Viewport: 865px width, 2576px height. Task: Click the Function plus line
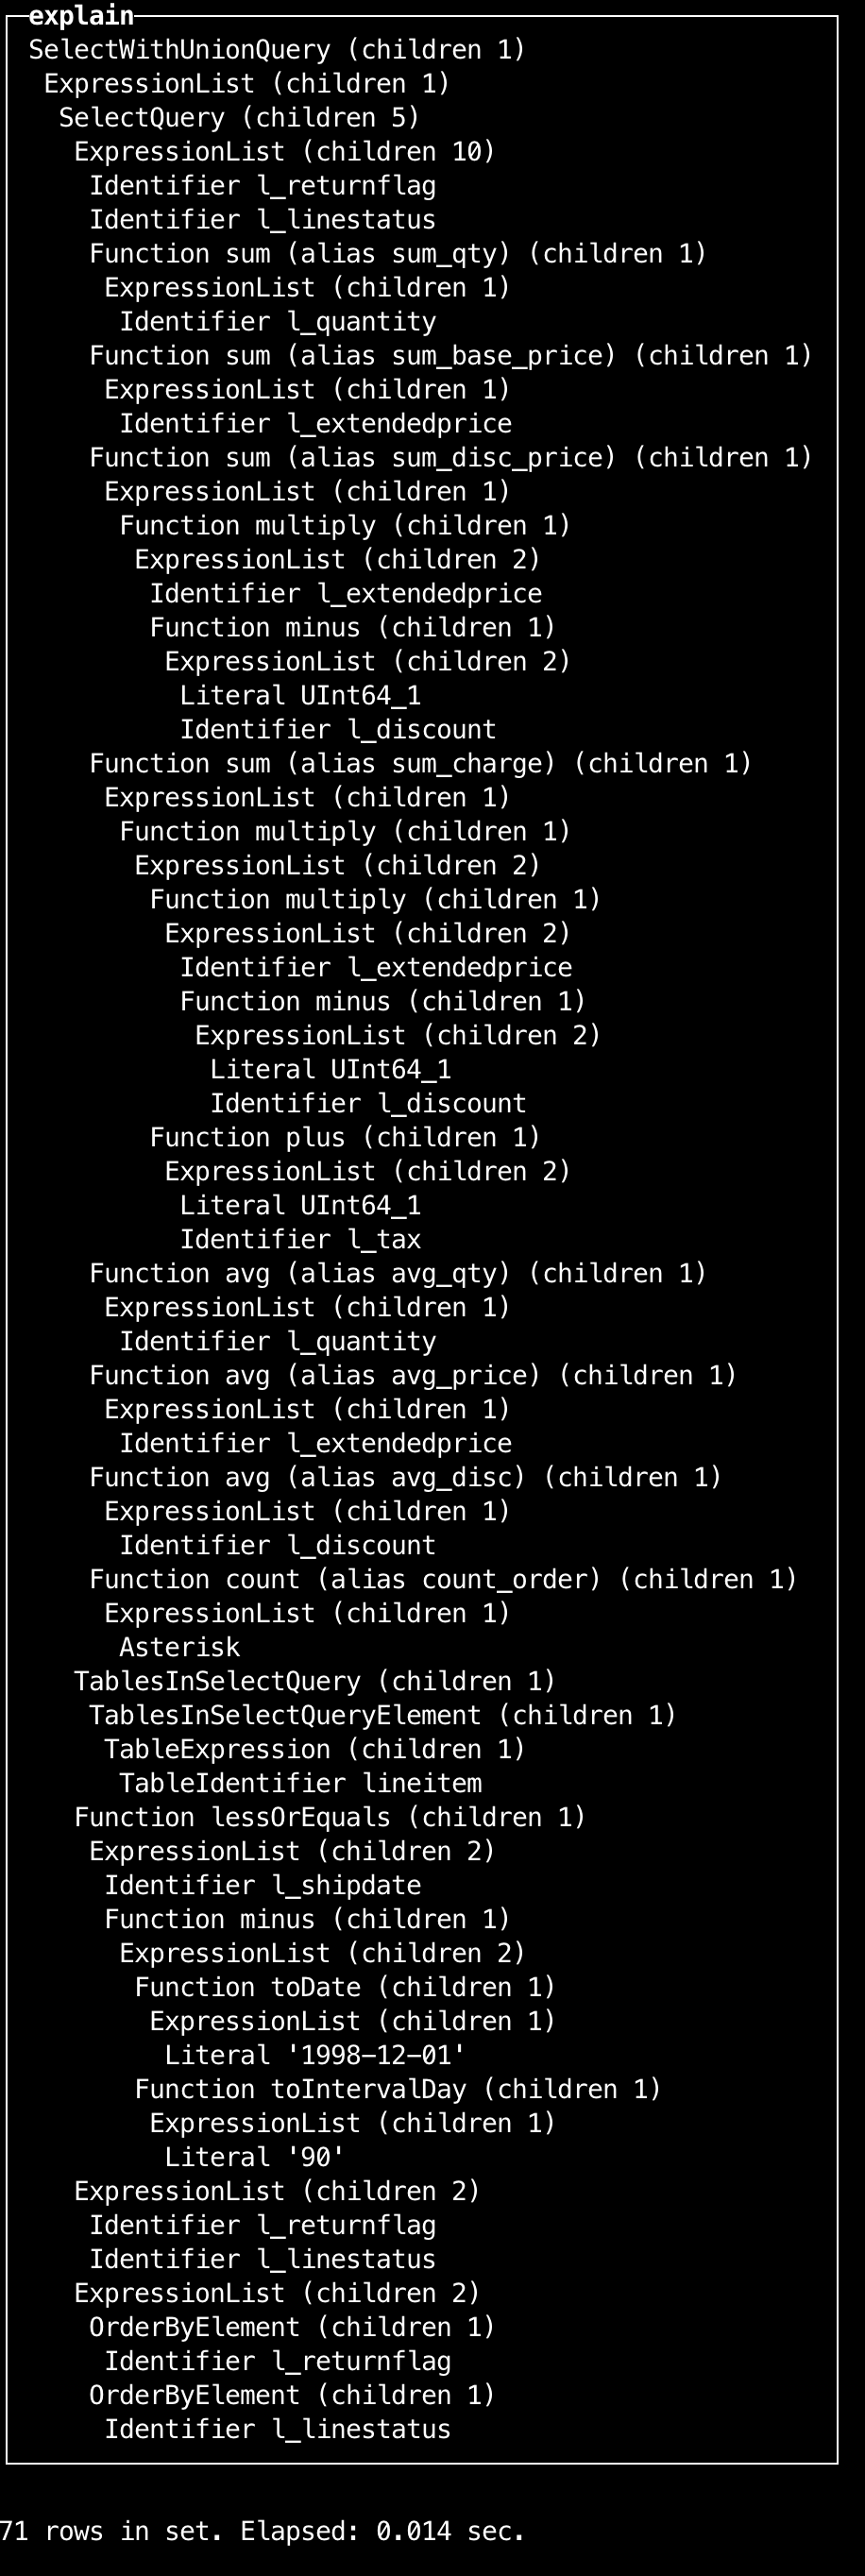[345, 1137]
